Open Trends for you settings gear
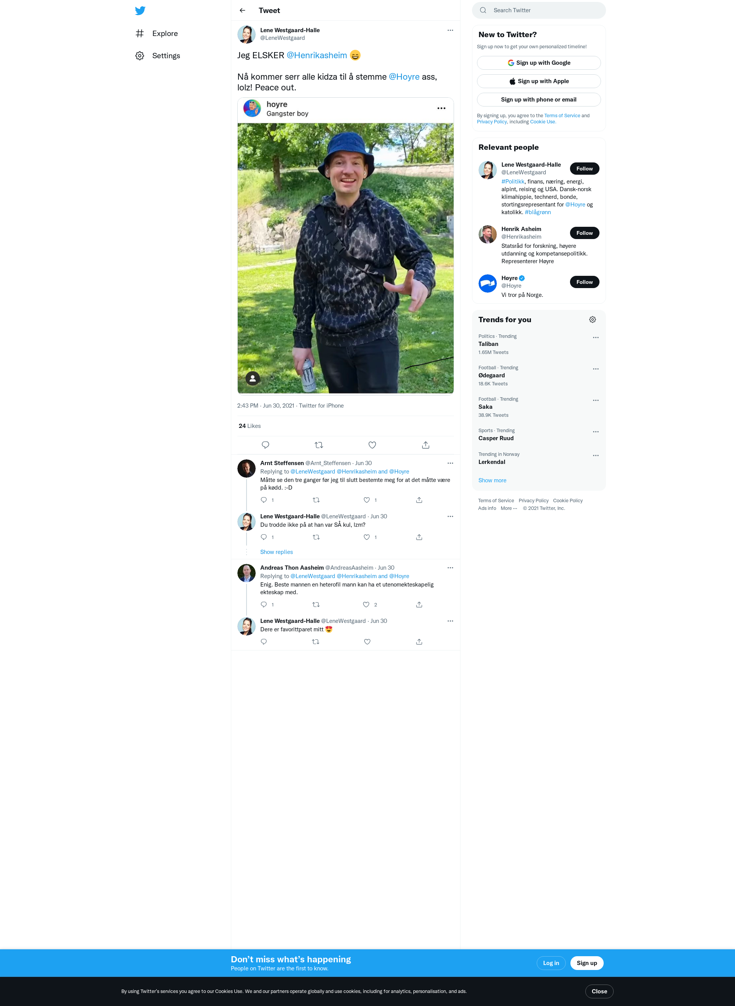This screenshot has height=1006, width=735. [593, 319]
